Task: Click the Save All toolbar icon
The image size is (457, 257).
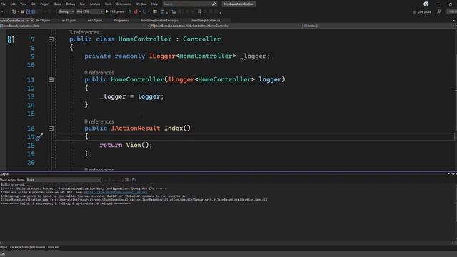Action: pos(34,11)
